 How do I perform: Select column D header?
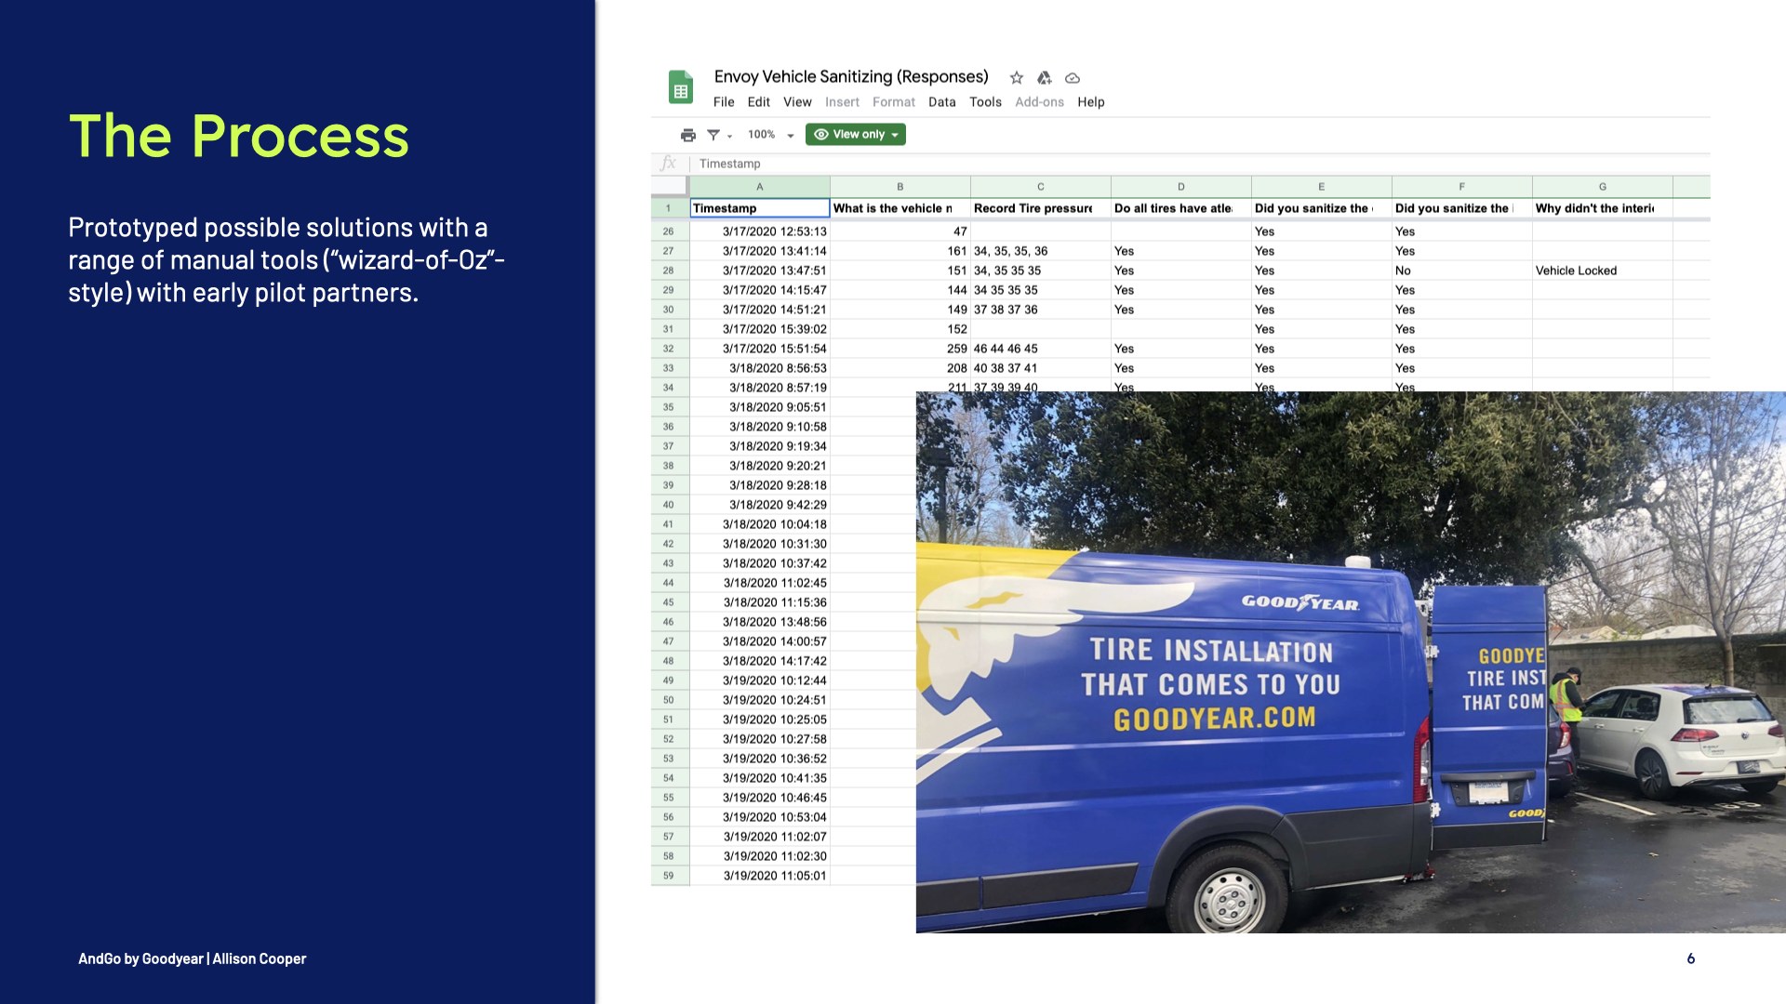coord(1181,187)
